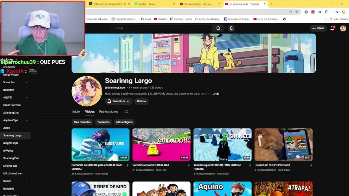The width and height of the screenshot is (349, 196).
Task: Search within the channel using the tab magnifier
Action: pos(127,112)
